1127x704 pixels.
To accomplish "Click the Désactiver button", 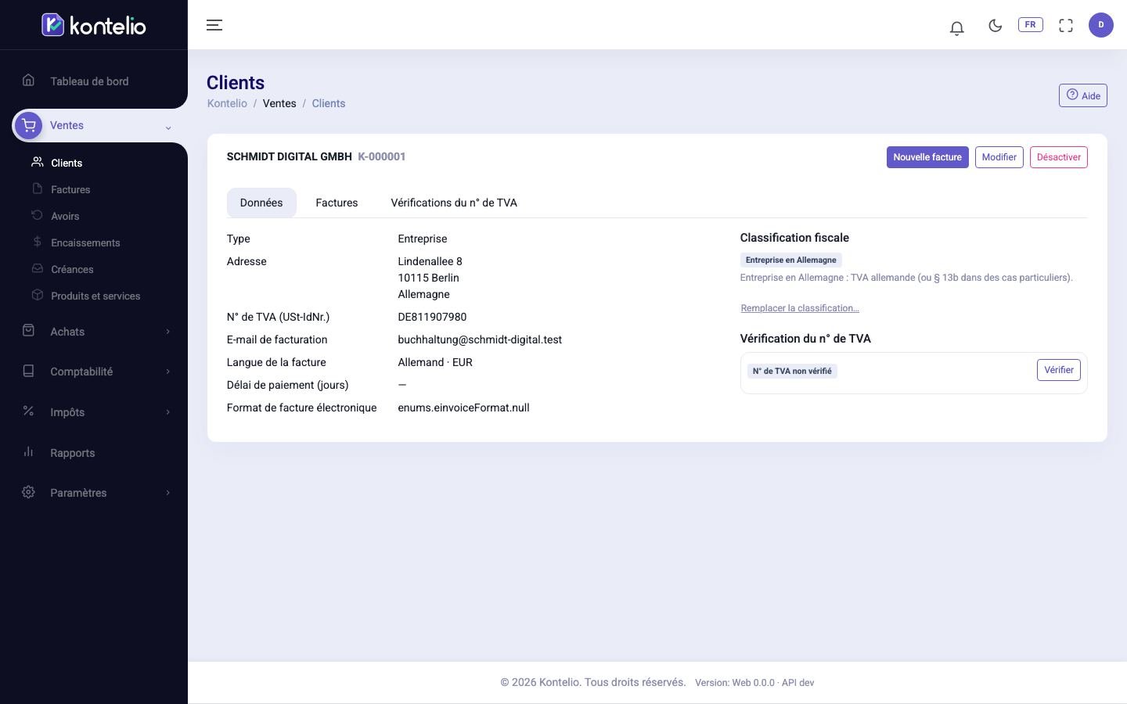I will click(1058, 157).
